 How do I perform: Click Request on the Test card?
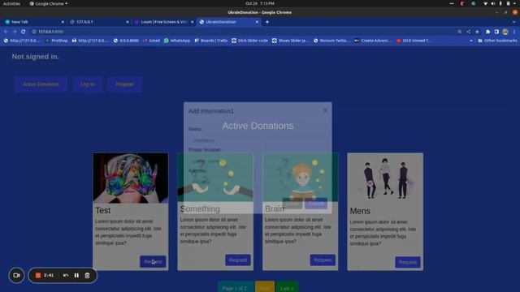click(153, 261)
